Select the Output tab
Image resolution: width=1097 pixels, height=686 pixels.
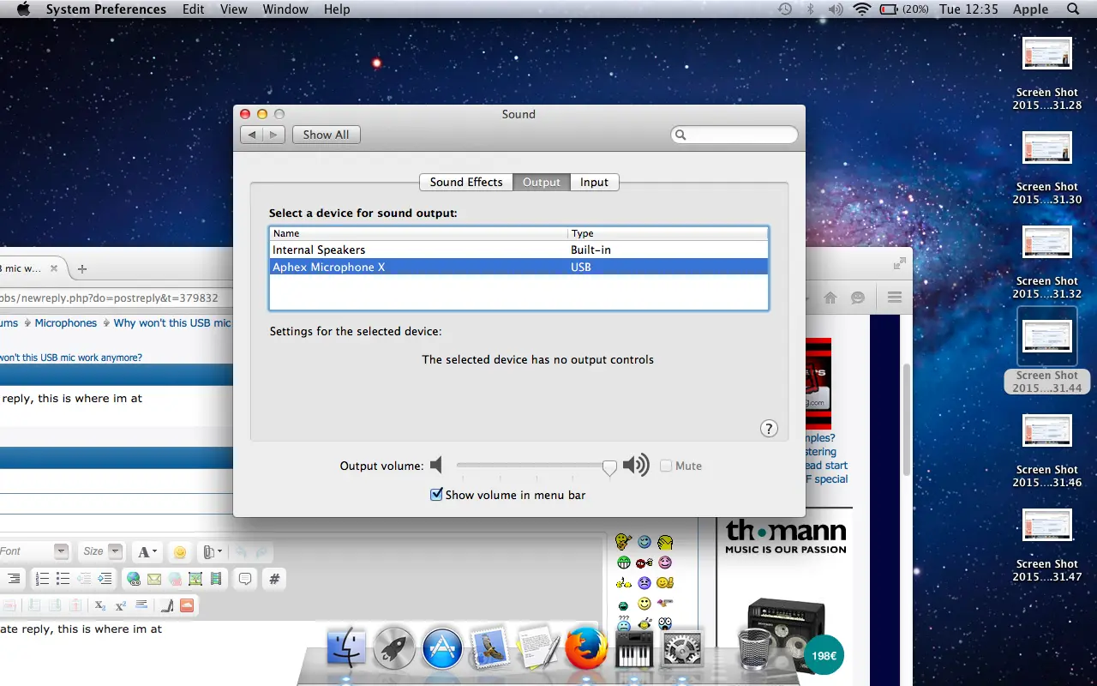pos(542,182)
